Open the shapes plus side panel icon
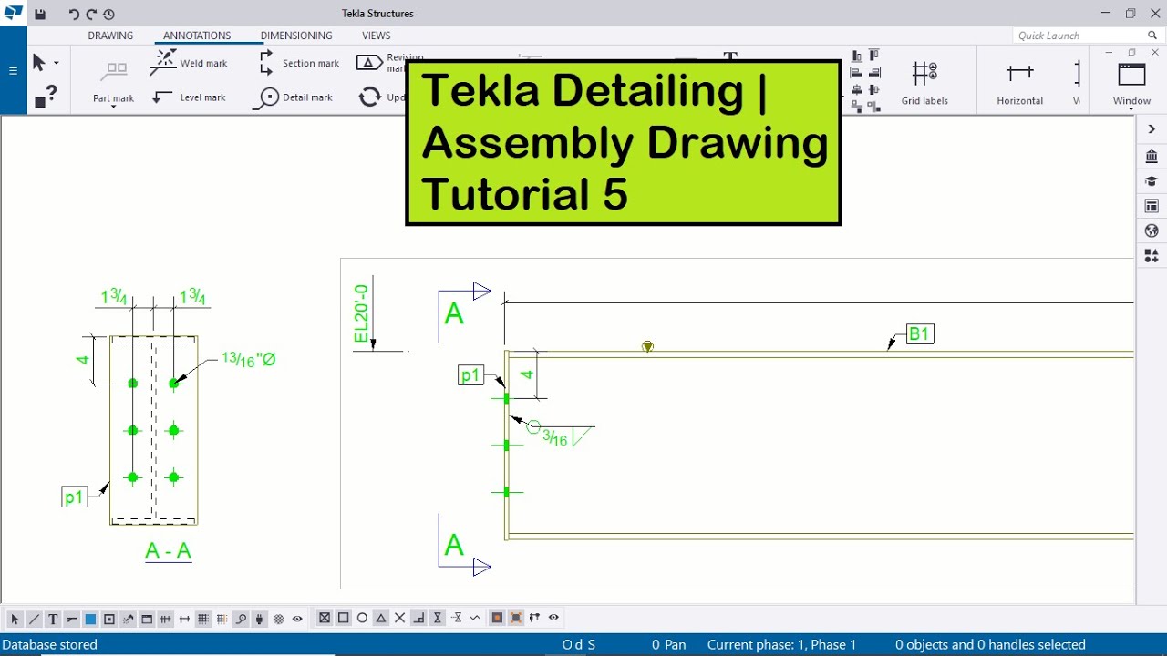The image size is (1167, 656). [x=1152, y=256]
